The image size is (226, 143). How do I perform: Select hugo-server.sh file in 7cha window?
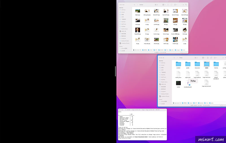pos(207,73)
